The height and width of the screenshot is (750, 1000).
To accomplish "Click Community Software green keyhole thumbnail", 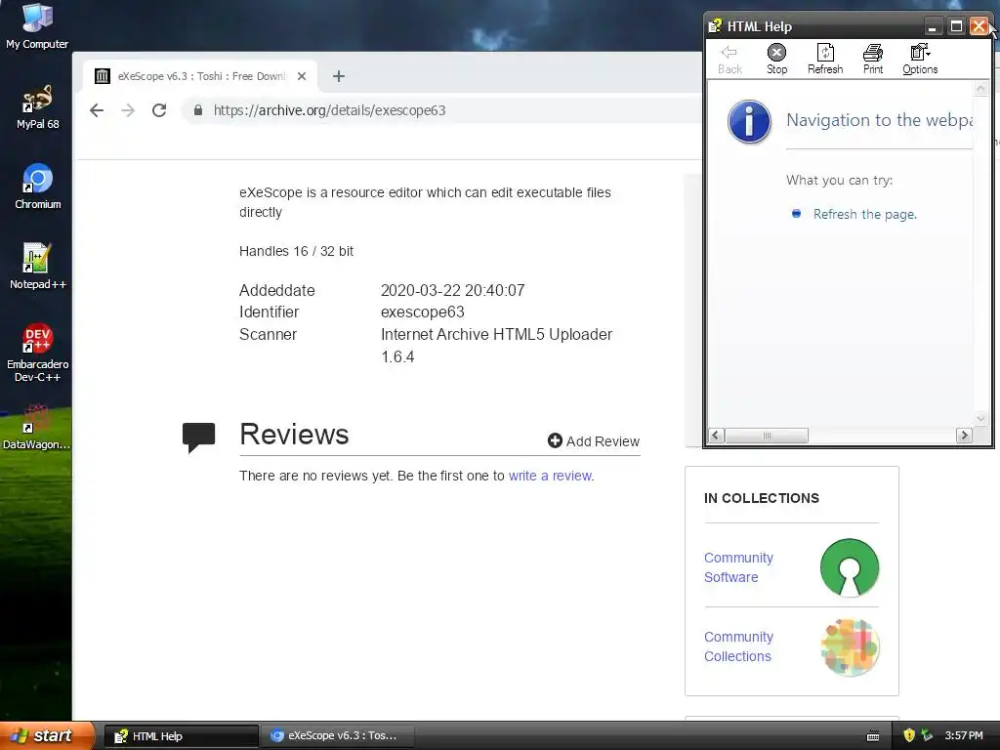I will click(850, 567).
